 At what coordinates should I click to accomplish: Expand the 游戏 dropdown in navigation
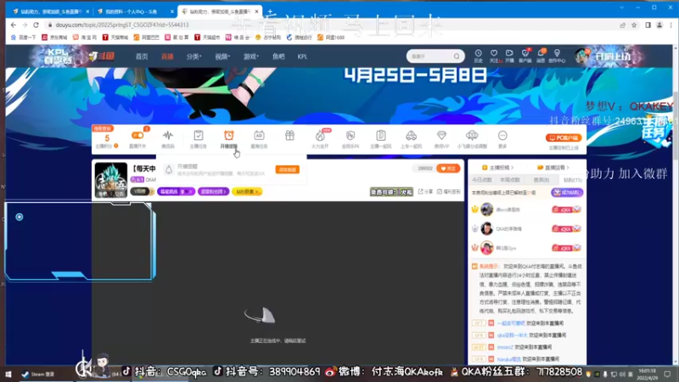point(250,56)
